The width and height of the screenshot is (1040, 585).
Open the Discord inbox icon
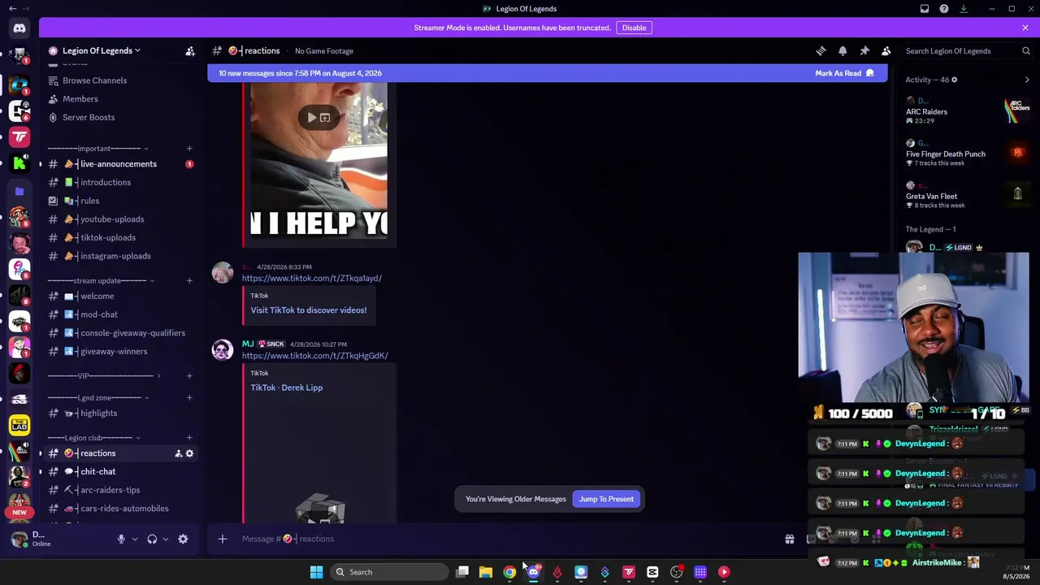(925, 9)
